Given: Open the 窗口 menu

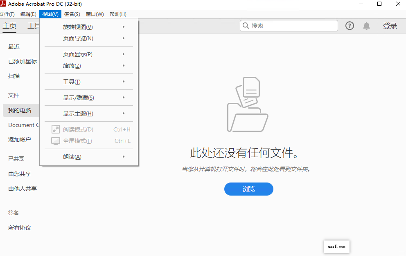Looking at the screenshot, I should click(95, 14).
